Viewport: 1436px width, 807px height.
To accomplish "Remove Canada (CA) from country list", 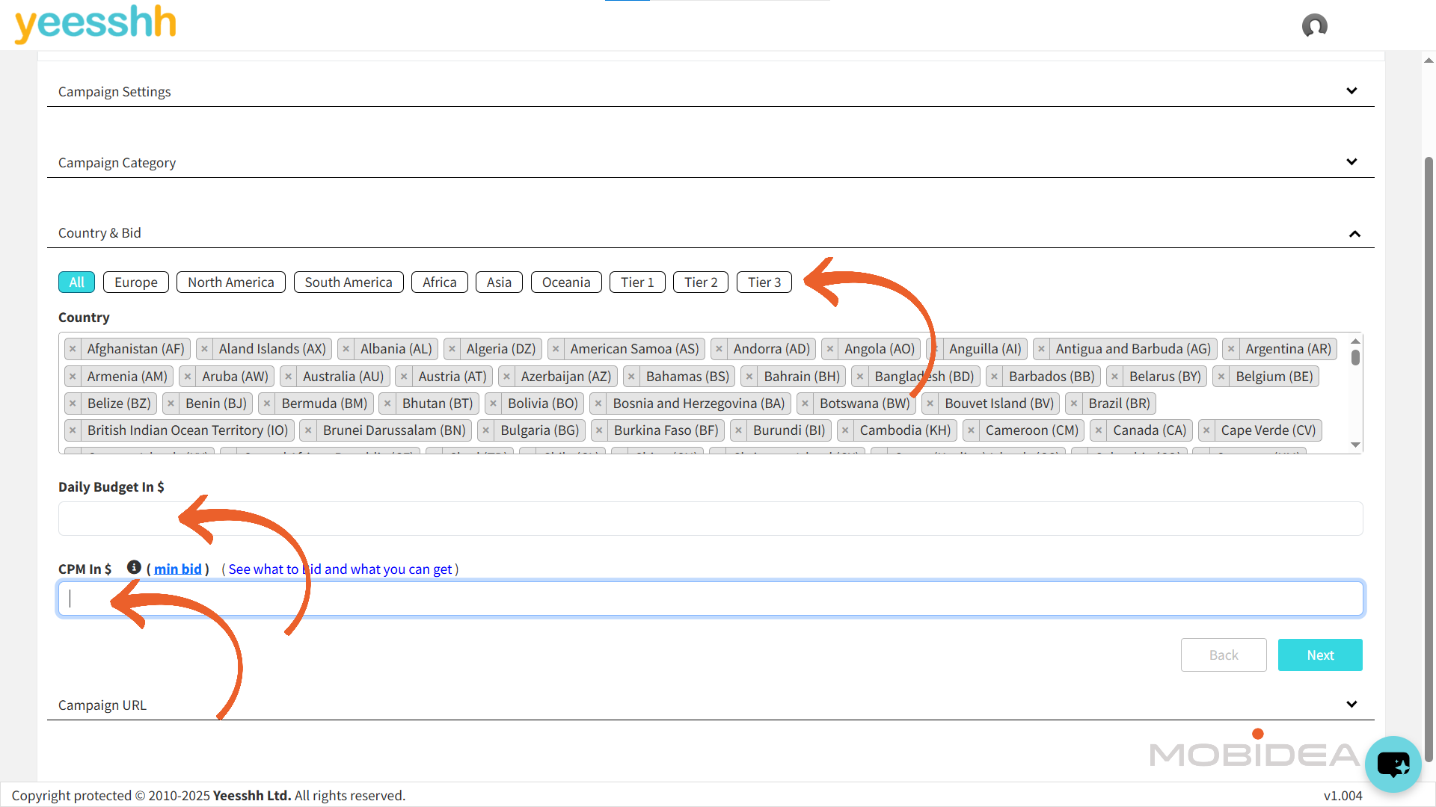I will [1099, 430].
